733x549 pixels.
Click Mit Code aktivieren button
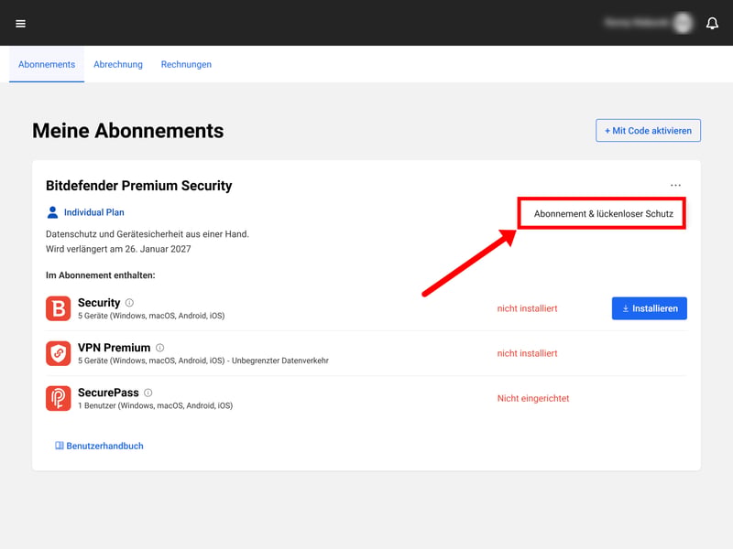pyautogui.click(x=648, y=131)
